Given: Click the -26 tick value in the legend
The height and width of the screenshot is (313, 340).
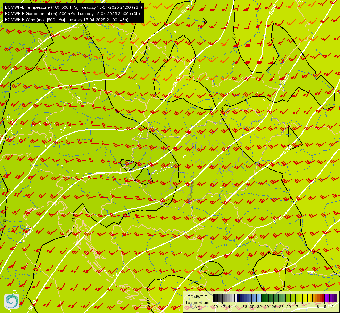Looking at the screenshot, I should (273, 307).
